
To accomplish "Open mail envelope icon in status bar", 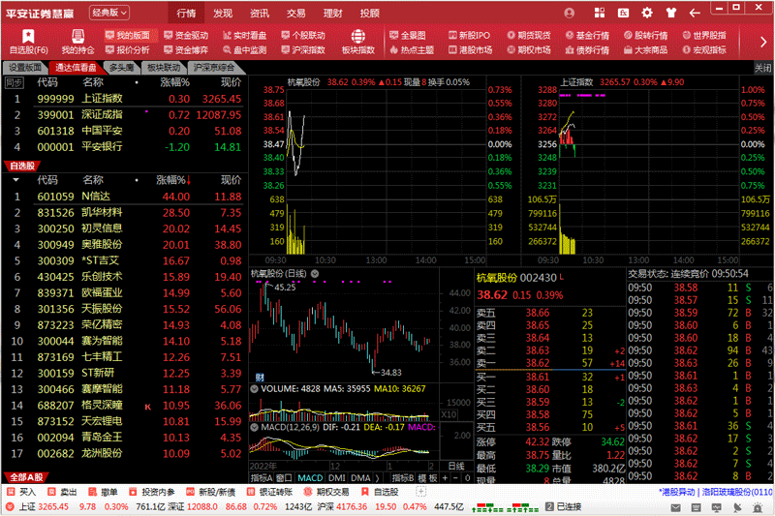I will [x=675, y=507].
